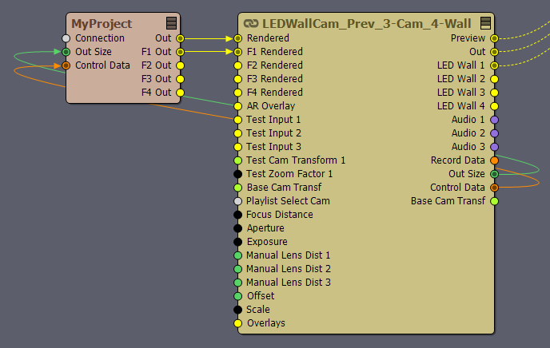Select the Base Cam Transf output pin
The image size is (550, 348).
494,201
